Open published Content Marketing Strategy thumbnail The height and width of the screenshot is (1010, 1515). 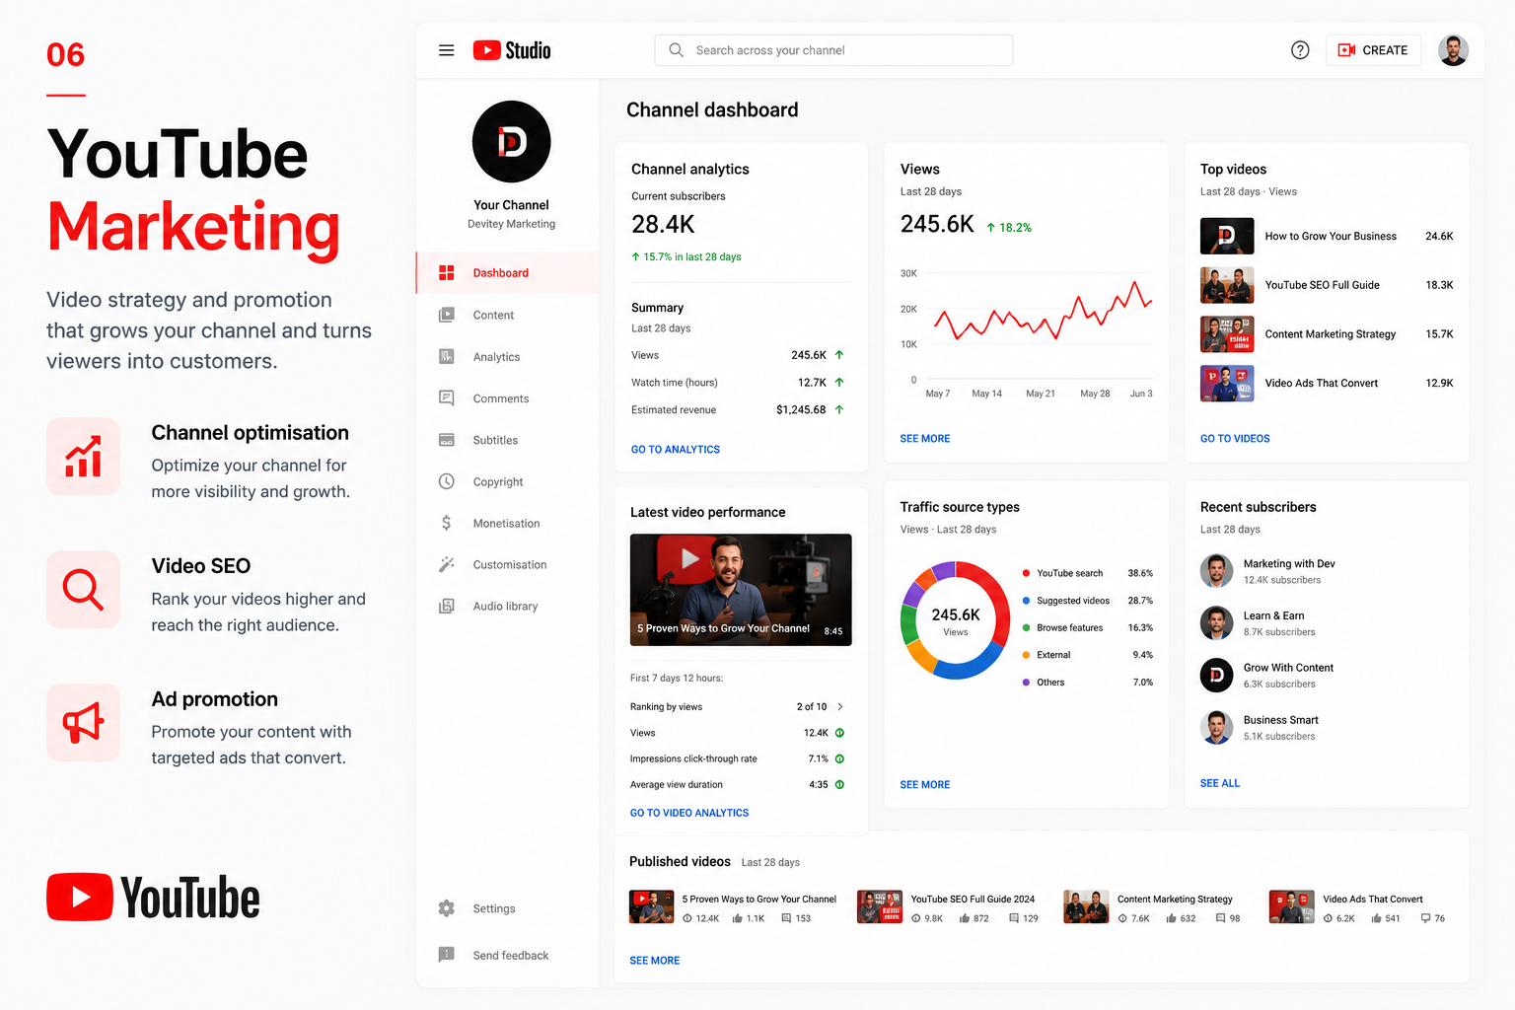[1086, 906]
